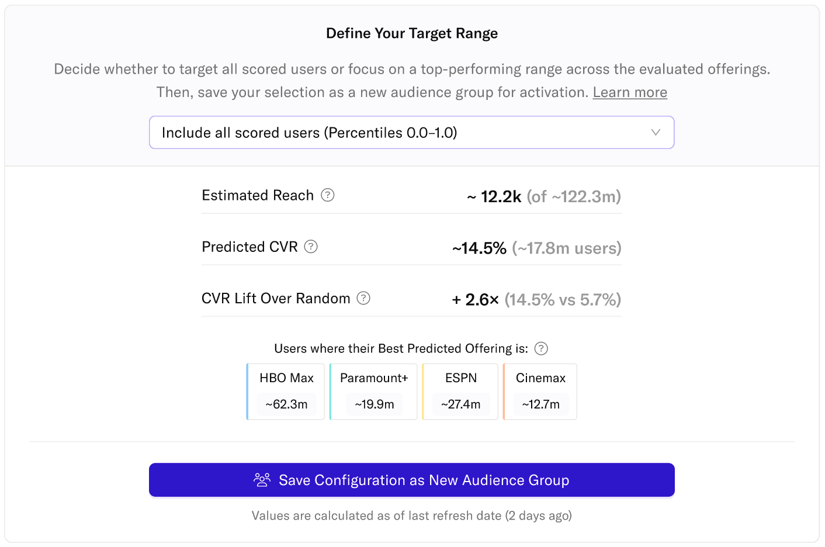Click the 'Define Your Target Range' heading

click(x=412, y=33)
